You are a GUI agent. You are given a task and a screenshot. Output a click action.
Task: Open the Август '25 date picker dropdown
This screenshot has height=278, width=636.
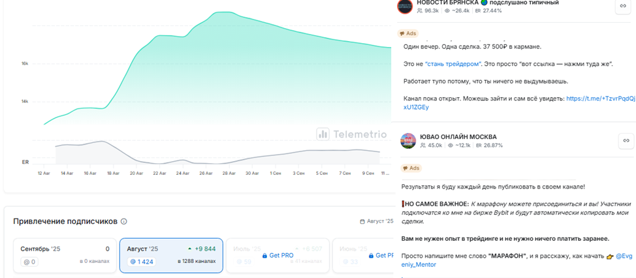tap(379, 222)
